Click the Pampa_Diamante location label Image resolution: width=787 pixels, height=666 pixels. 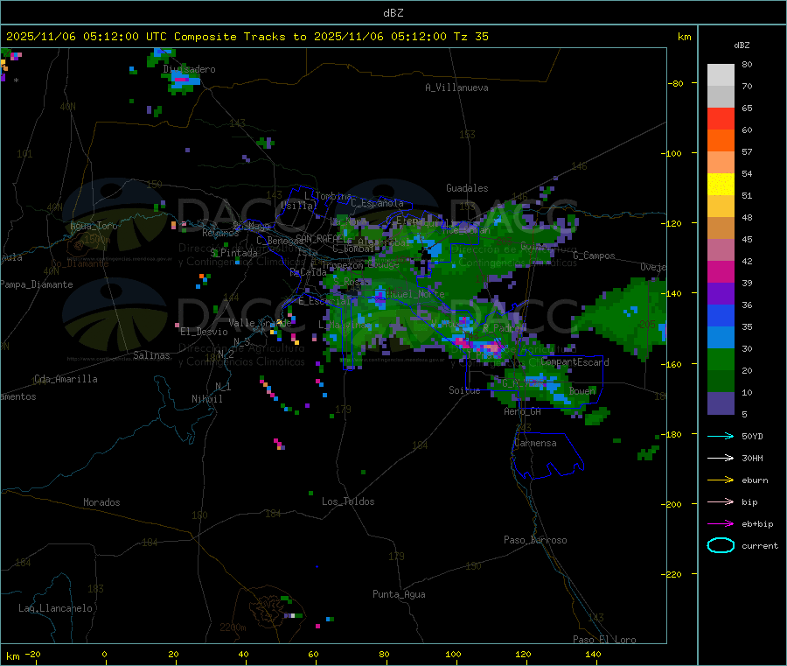(x=36, y=284)
